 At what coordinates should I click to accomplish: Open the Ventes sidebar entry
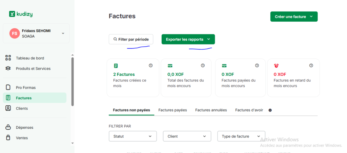(x=22, y=138)
